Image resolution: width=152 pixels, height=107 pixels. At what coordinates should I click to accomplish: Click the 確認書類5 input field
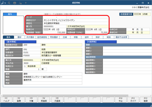point(127,72)
